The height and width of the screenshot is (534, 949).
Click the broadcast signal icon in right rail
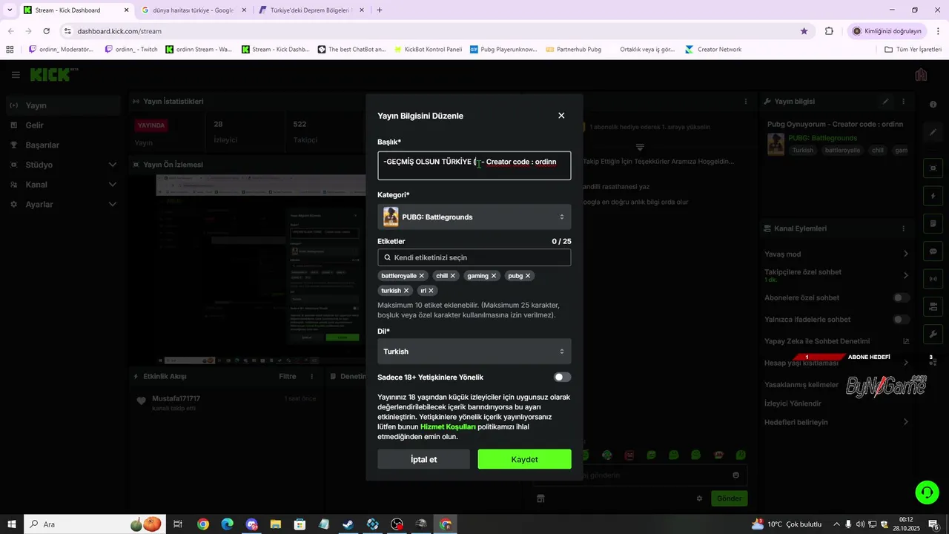tap(933, 279)
